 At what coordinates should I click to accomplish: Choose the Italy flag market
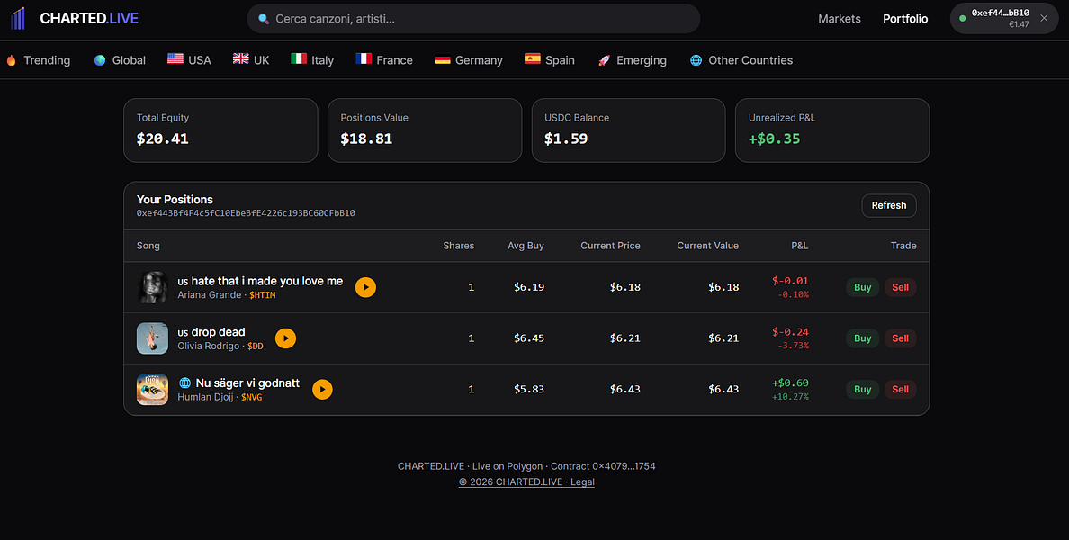coord(312,60)
